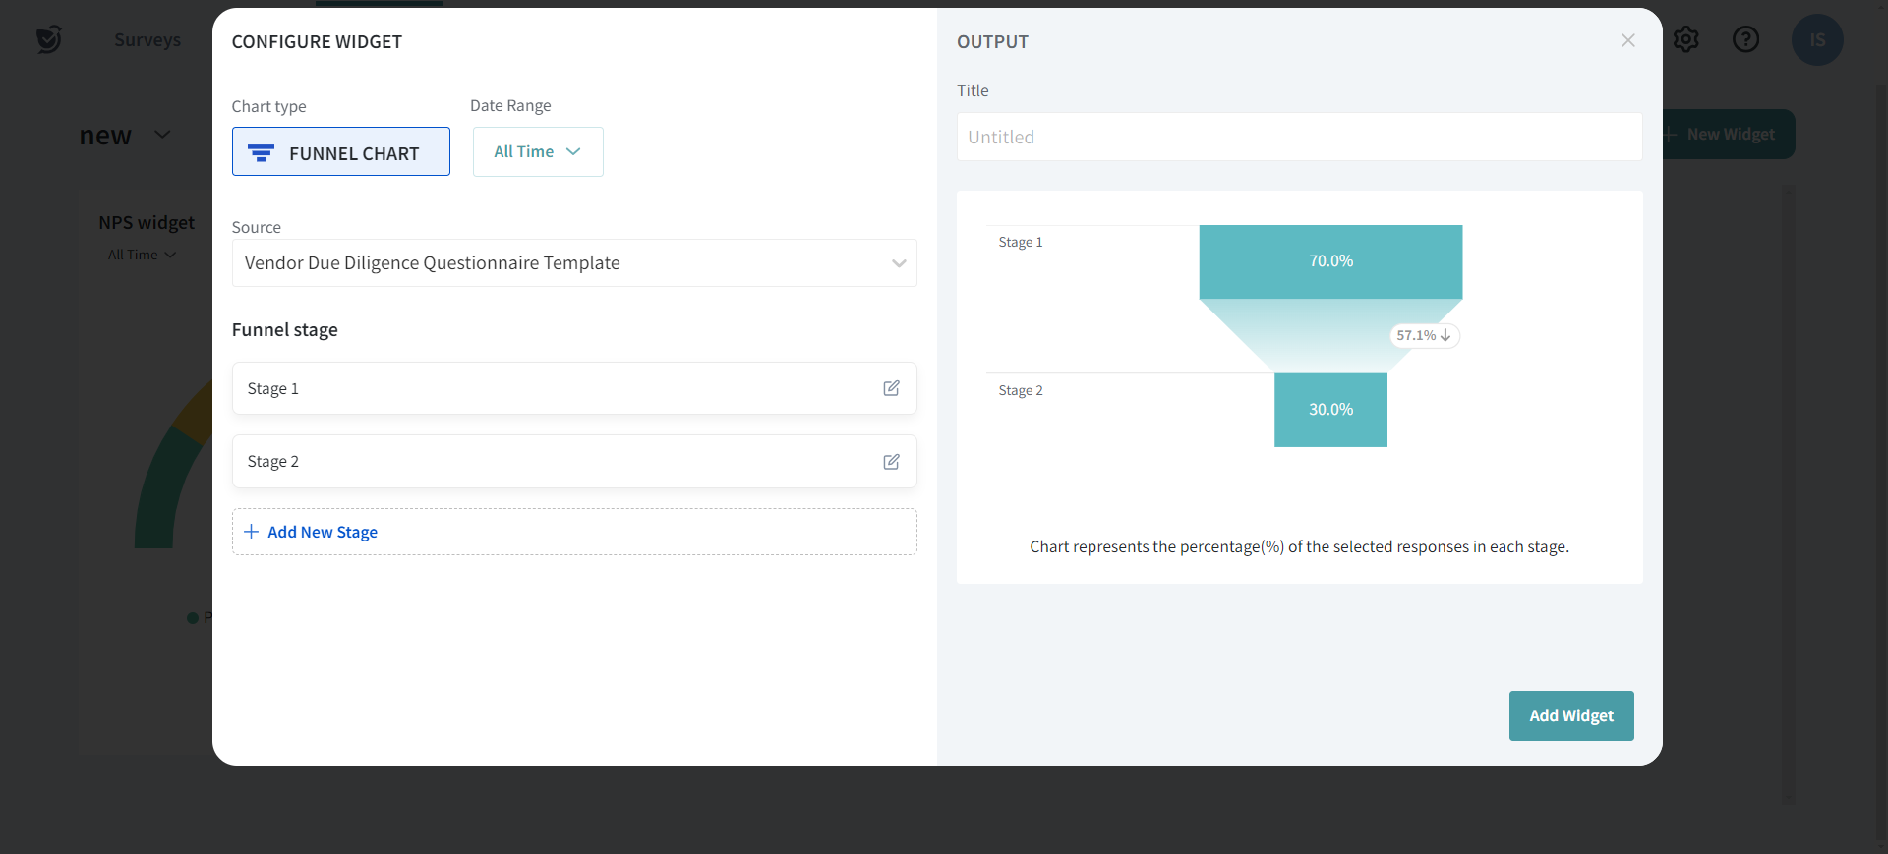Viewport: 1888px width, 854px height.
Task: Expand the 'new' dashboard dropdown
Action: tap(163, 135)
